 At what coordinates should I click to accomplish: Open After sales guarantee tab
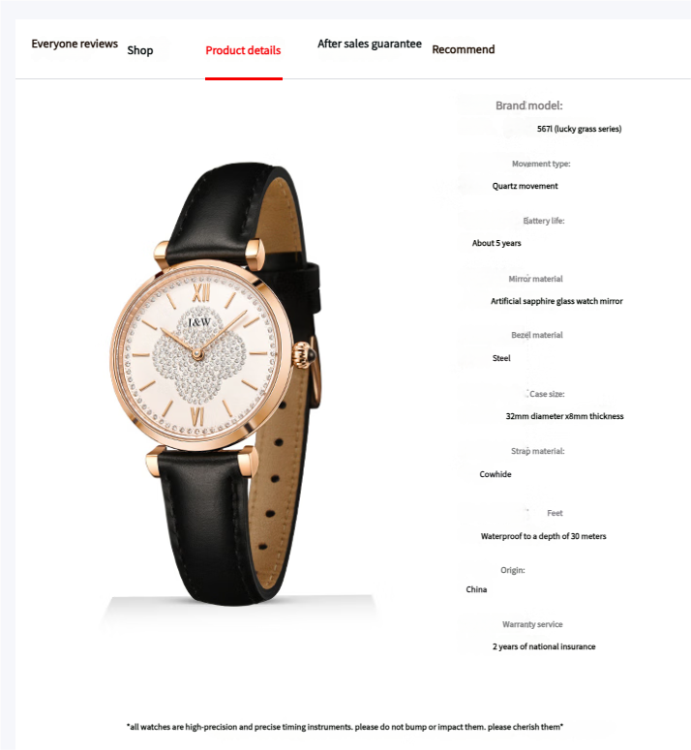click(x=370, y=44)
